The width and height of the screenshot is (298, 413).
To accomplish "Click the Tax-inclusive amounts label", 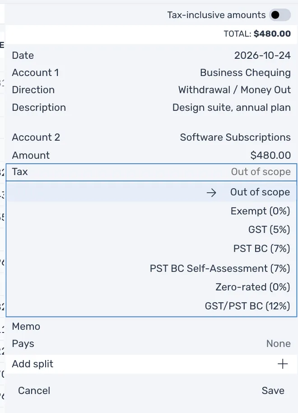I will pos(216,15).
